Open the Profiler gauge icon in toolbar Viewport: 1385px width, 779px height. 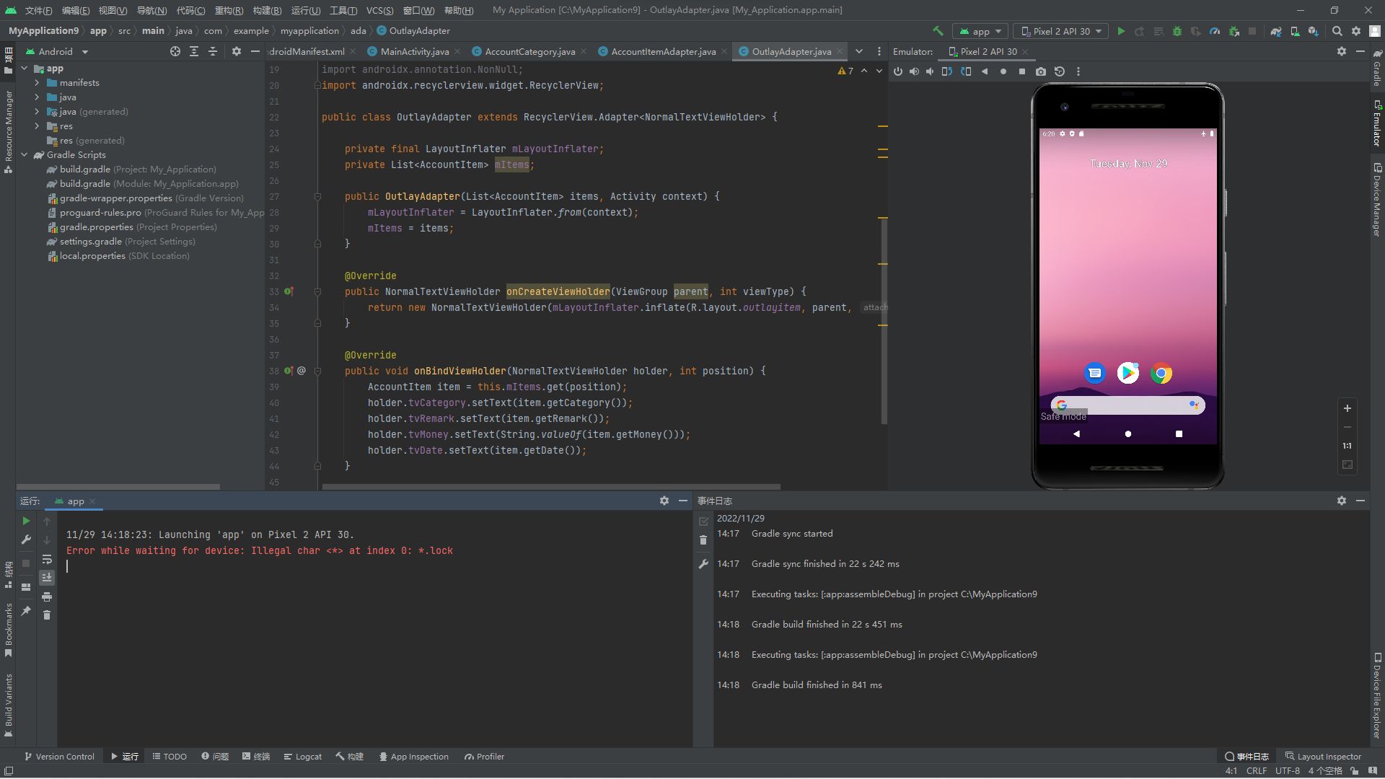pos(1215,31)
